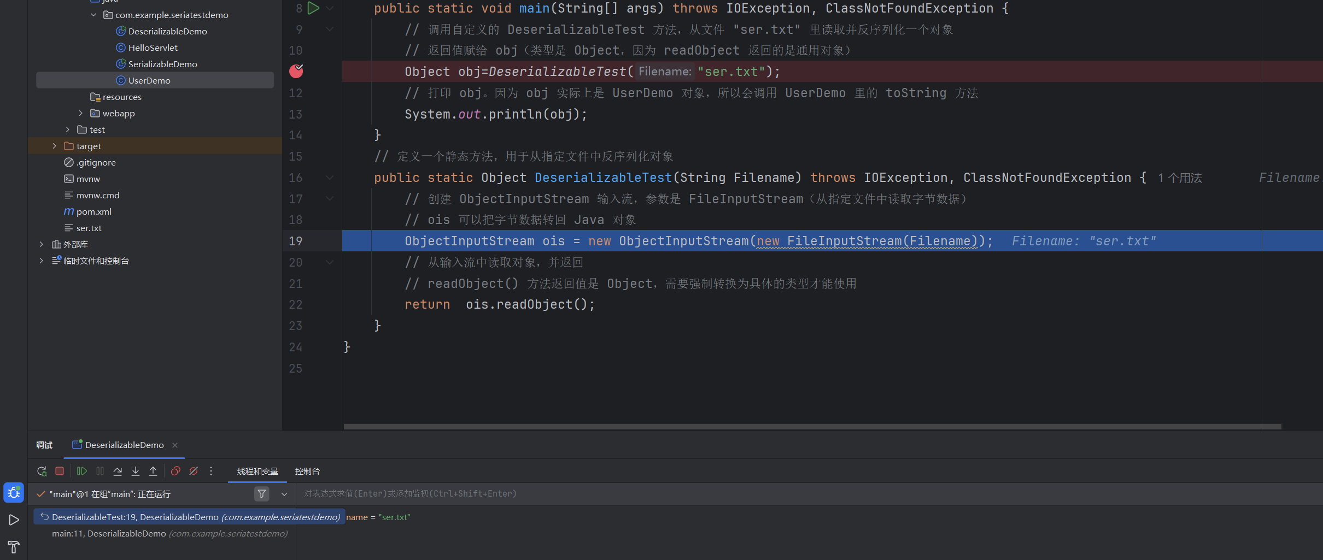Expand the target folder
Viewport: 1323px width, 560px height.
[55, 146]
